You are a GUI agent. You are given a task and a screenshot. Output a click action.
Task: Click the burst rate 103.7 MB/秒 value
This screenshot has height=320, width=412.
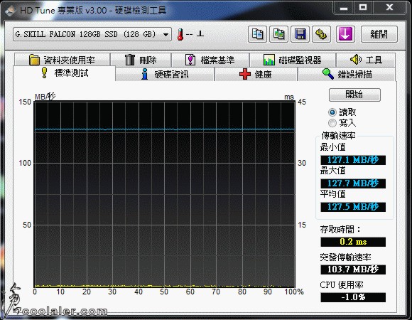coord(353,270)
